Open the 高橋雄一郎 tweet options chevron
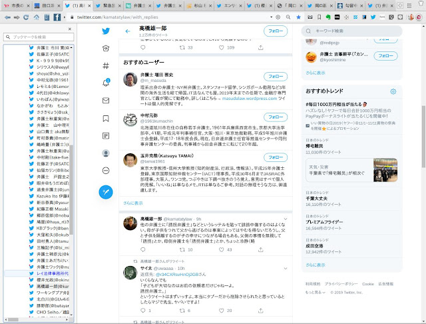Image resolution: width=426 pixels, height=324 pixels. point(286,219)
